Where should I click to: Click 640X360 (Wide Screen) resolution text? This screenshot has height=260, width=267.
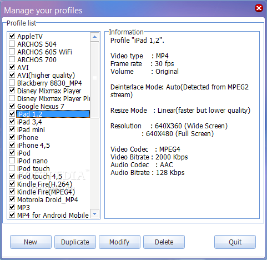tap(191, 126)
